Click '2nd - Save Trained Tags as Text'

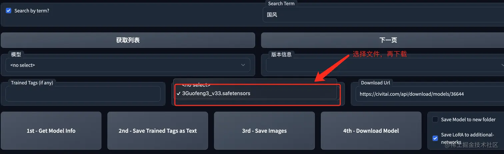click(x=158, y=131)
